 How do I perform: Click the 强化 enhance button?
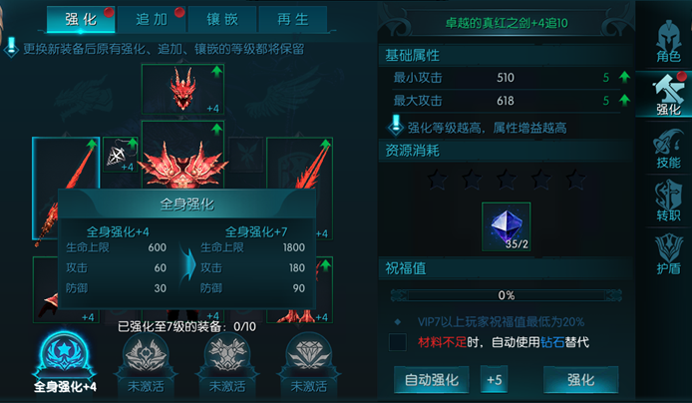[x=580, y=380]
